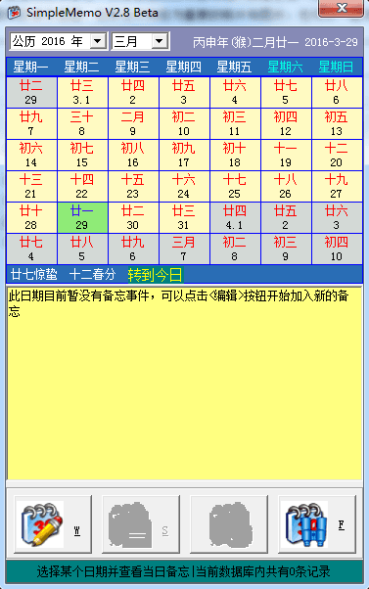Open the 三月 month dropdown arrow
This screenshot has width=369, height=589.
tap(160, 41)
